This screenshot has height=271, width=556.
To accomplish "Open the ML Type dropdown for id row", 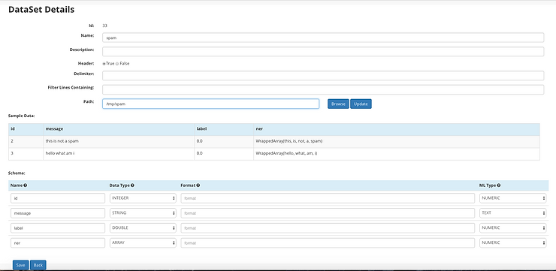I will 512,198.
